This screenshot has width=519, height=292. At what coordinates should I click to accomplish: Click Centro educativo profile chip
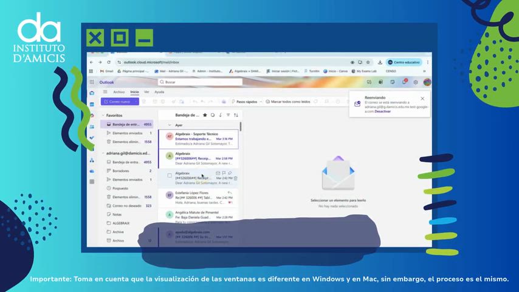404,62
